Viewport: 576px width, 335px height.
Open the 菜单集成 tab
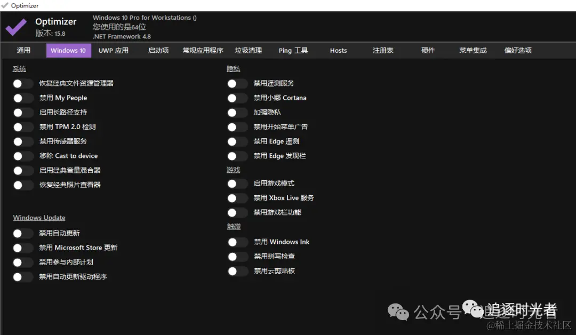point(473,50)
